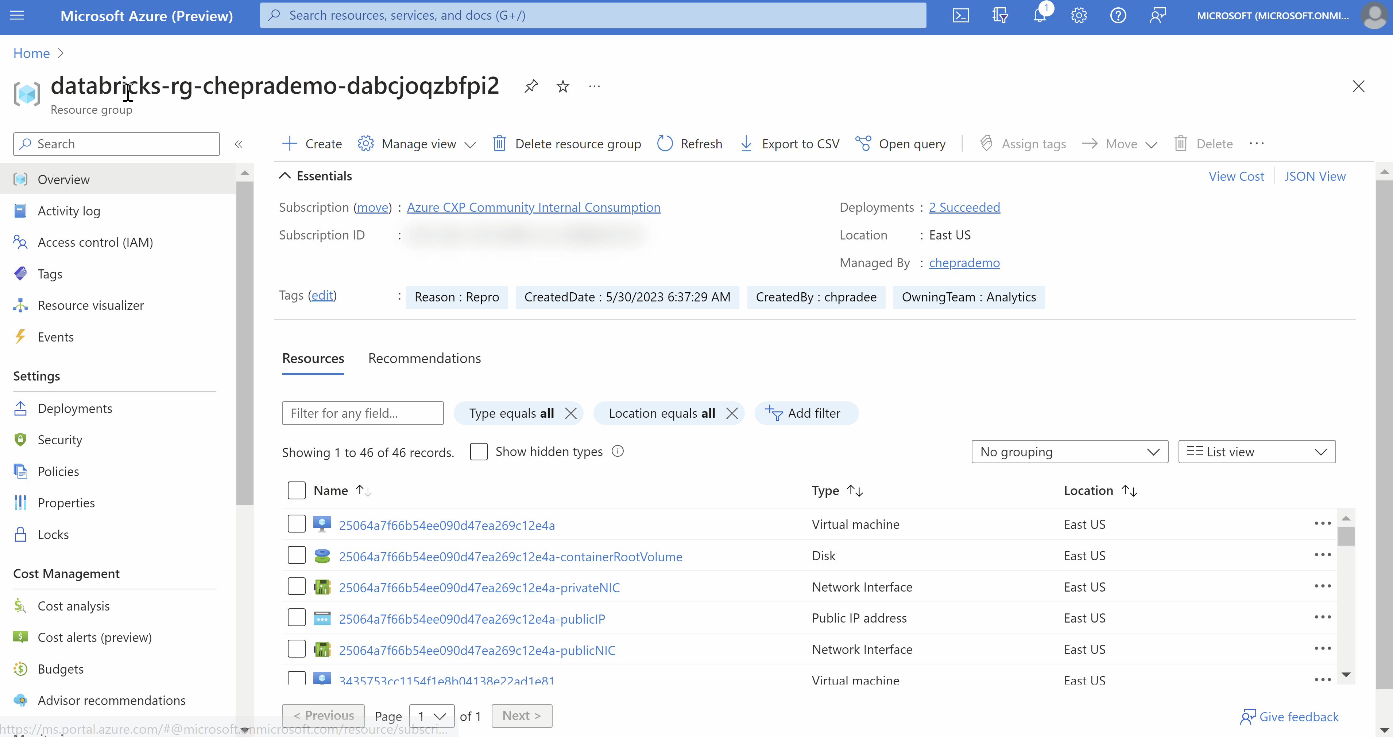Open the Directories and subscriptions filter icon
The width and height of the screenshot is (1393, 737).
[x=1000, y=16]
